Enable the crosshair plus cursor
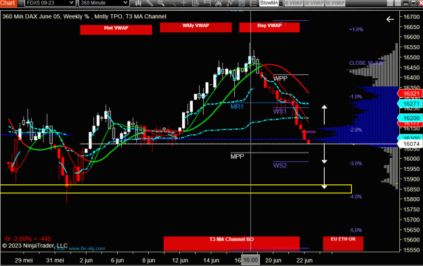 184,3
